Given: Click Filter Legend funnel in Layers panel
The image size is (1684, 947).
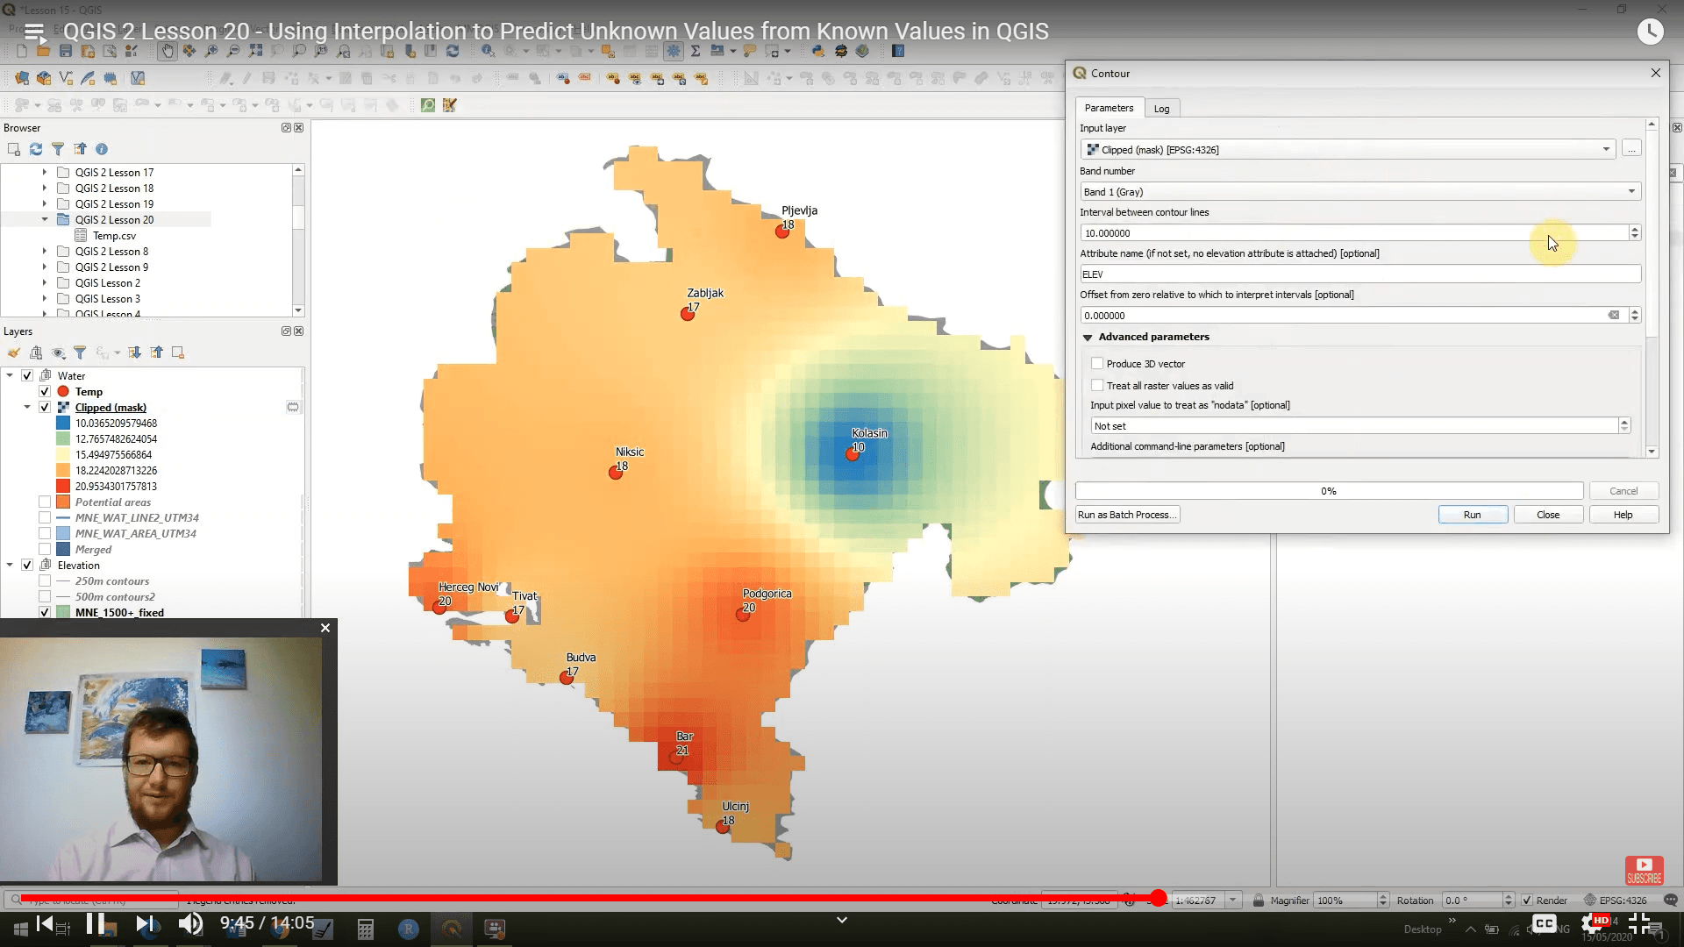Looking at the screenshot, I should pos(80,352).
